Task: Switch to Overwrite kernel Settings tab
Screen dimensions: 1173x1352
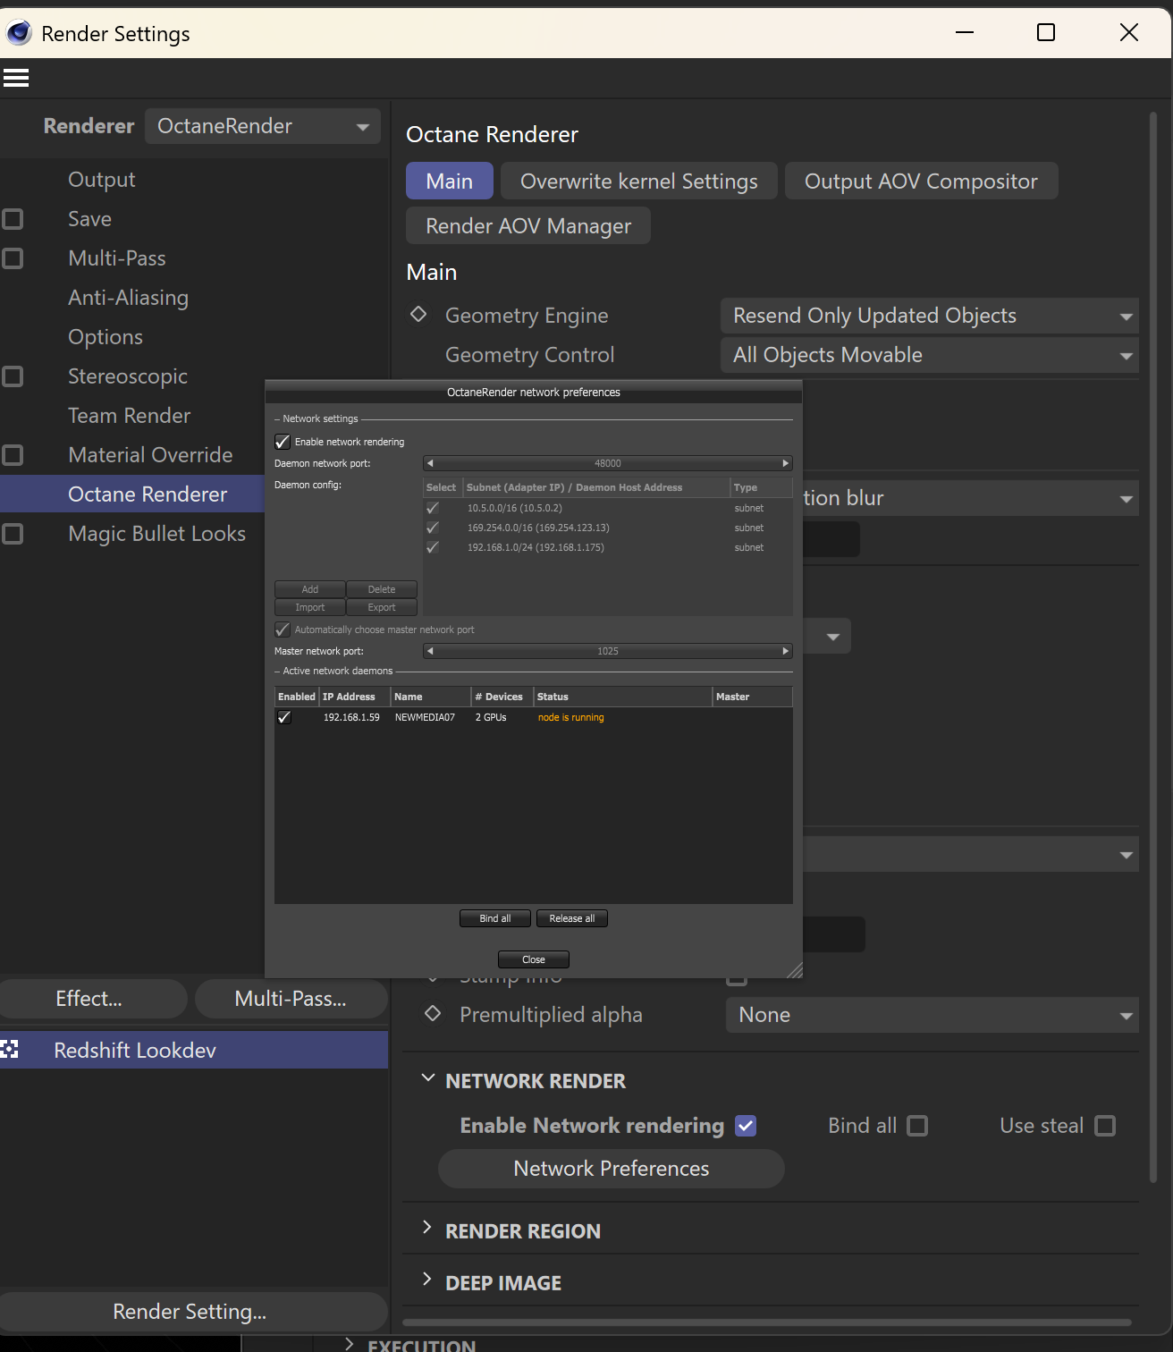Action: coord(639,181)
